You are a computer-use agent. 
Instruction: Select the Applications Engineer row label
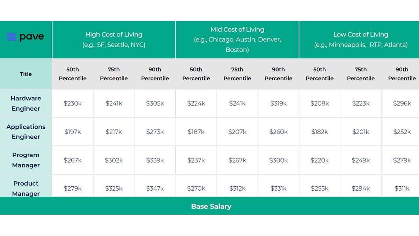(26, 132)
